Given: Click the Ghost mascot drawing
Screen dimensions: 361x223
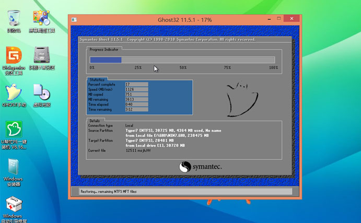Looking at the screenshot, I should [242, 99].
